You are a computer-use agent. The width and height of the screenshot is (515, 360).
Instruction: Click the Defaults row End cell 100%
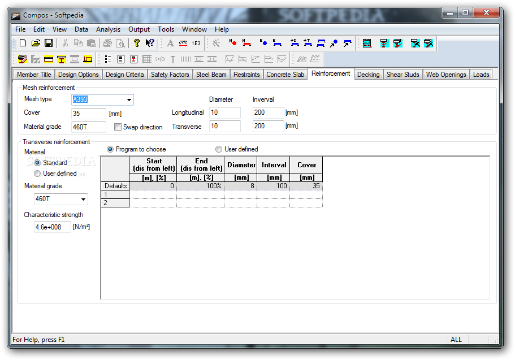200,186
